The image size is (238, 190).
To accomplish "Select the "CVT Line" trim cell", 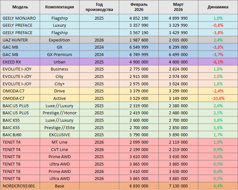I will pos(59,149).
